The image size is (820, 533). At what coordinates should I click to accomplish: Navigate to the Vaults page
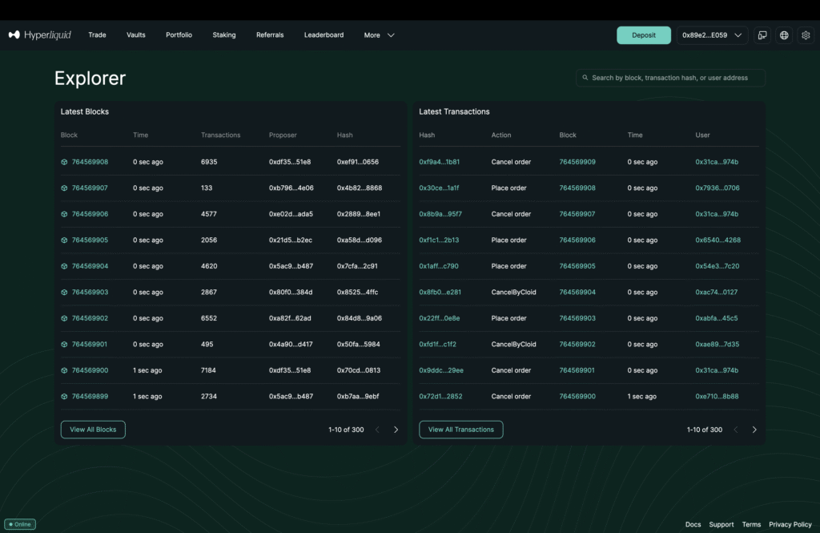(x=136, y=35)
